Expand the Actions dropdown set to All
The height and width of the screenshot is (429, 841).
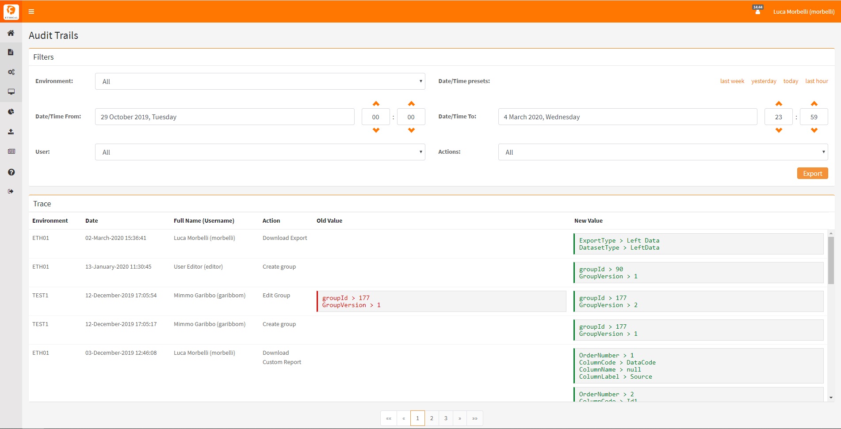coord(662,152)
